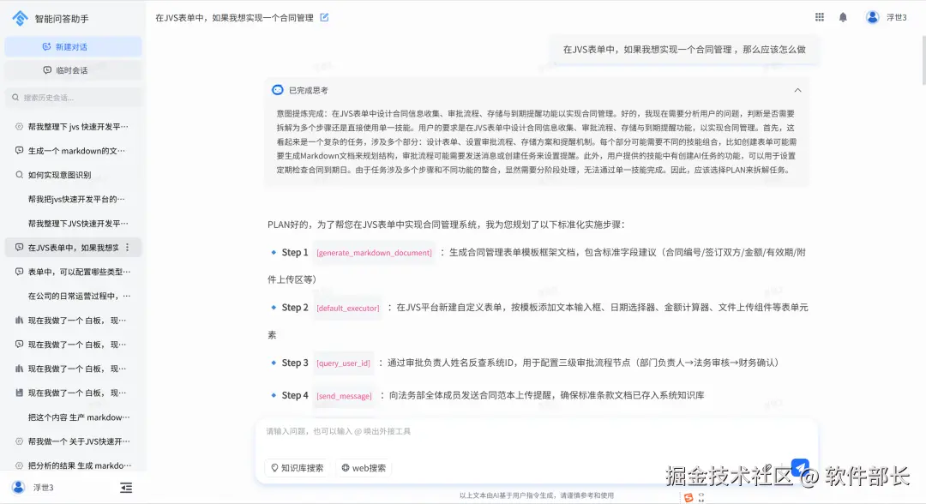Screen dimensions: 926x504
Task: Click 浮世3 avatar in sidebar footer
Action: tap(18, 487)
